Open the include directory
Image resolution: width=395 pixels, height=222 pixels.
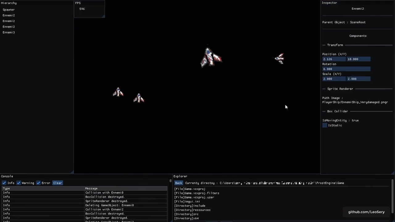(190, 206)
